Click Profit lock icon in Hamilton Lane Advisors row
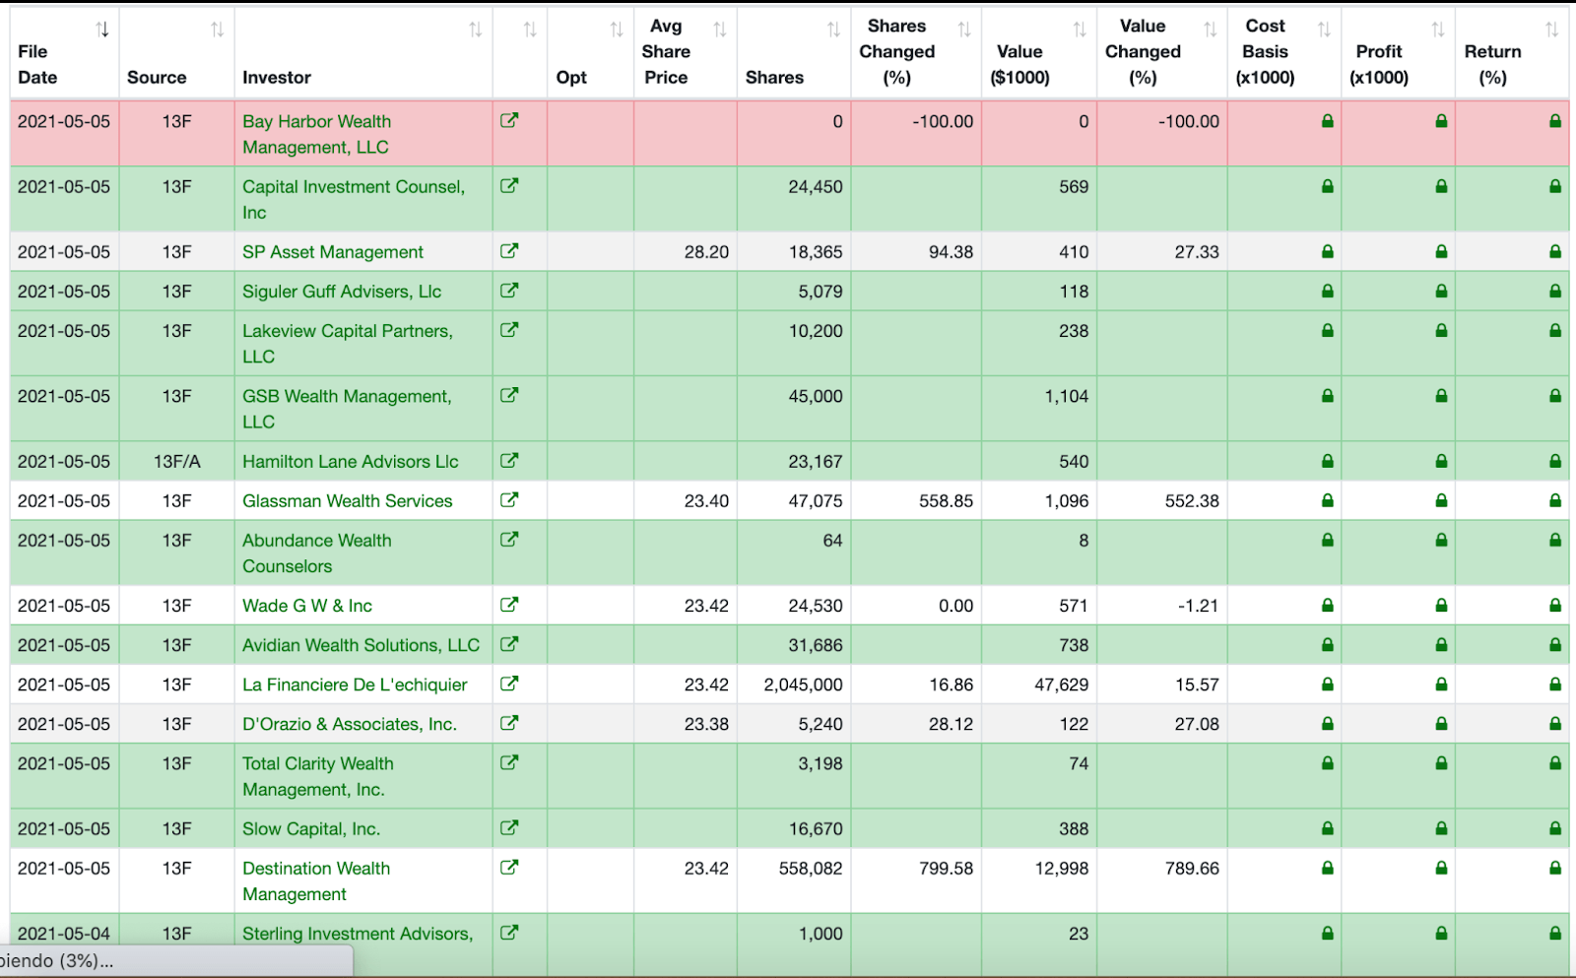Viewport: 1576px width, 978px height. pyautogui.click(x=1441, y=461)
